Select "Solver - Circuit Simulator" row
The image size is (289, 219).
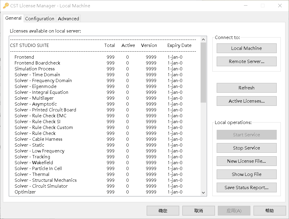coord(98,186)
